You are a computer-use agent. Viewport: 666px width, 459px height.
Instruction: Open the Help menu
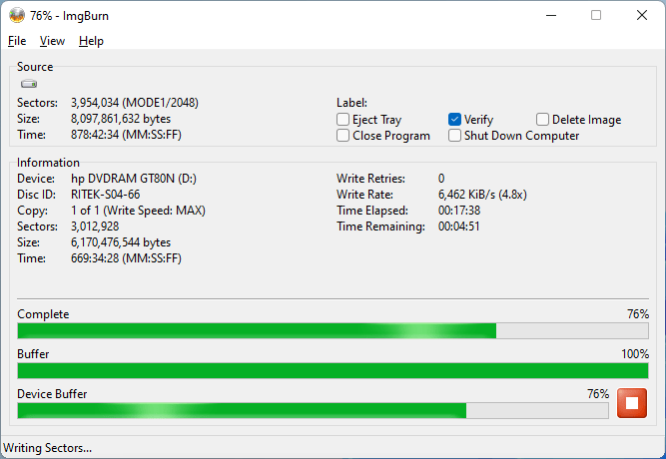coord(91,41)
